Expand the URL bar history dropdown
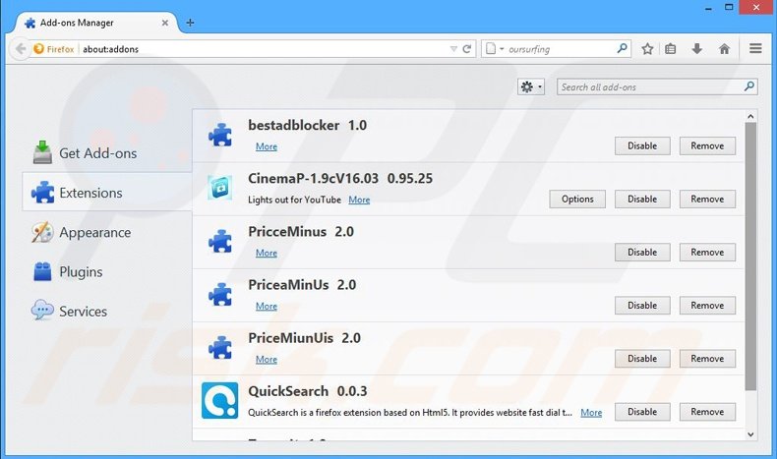 pos(452,48)
